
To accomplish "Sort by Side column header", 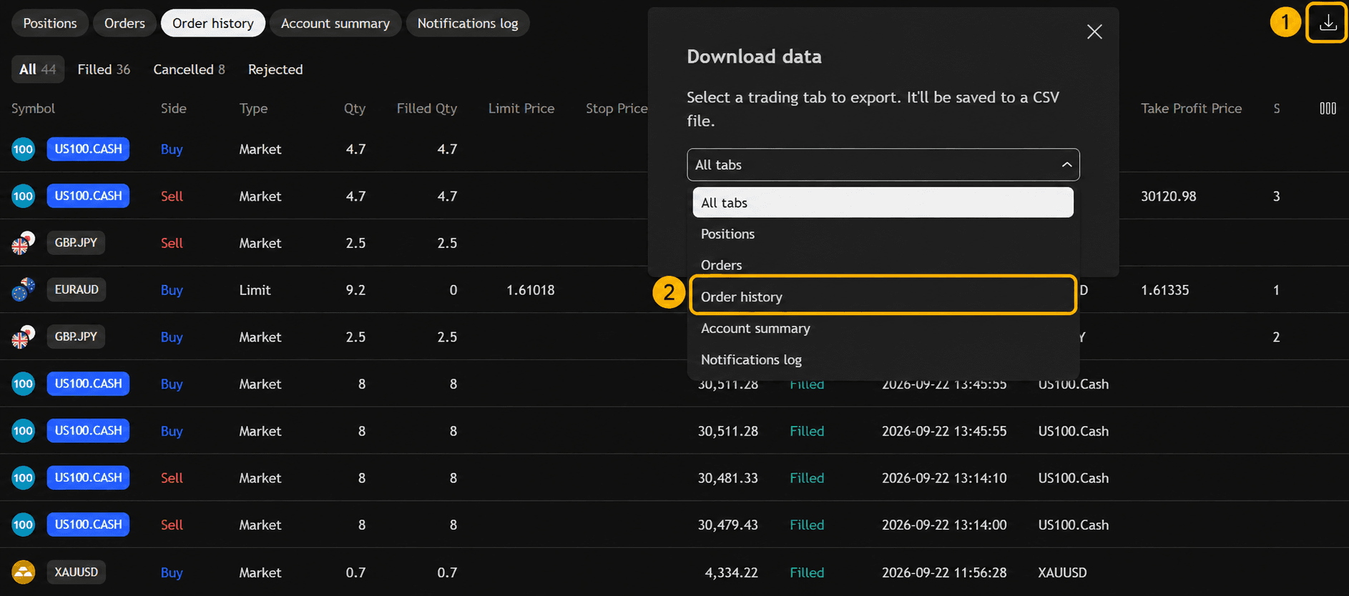I will pyautogui.click(x=174, y=109).
